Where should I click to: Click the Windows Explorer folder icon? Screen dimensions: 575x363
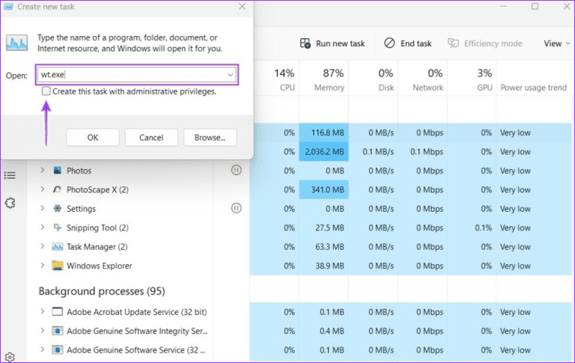57,266
